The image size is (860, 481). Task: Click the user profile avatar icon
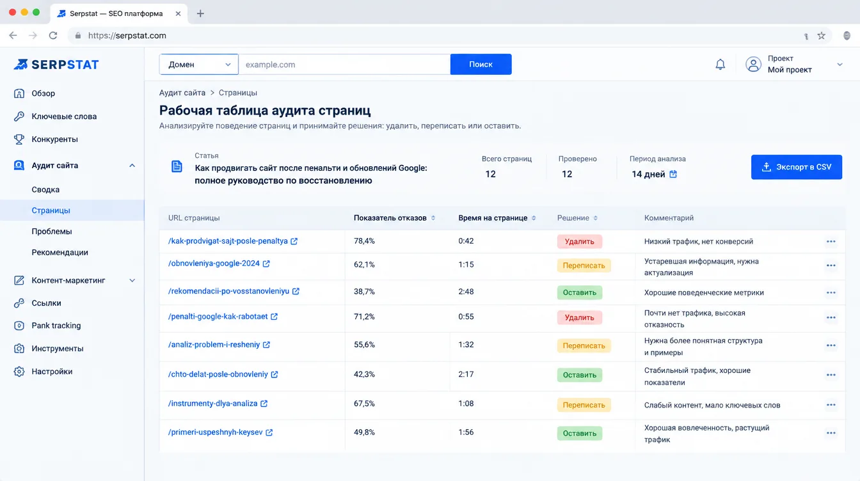(x=754, y=64)
